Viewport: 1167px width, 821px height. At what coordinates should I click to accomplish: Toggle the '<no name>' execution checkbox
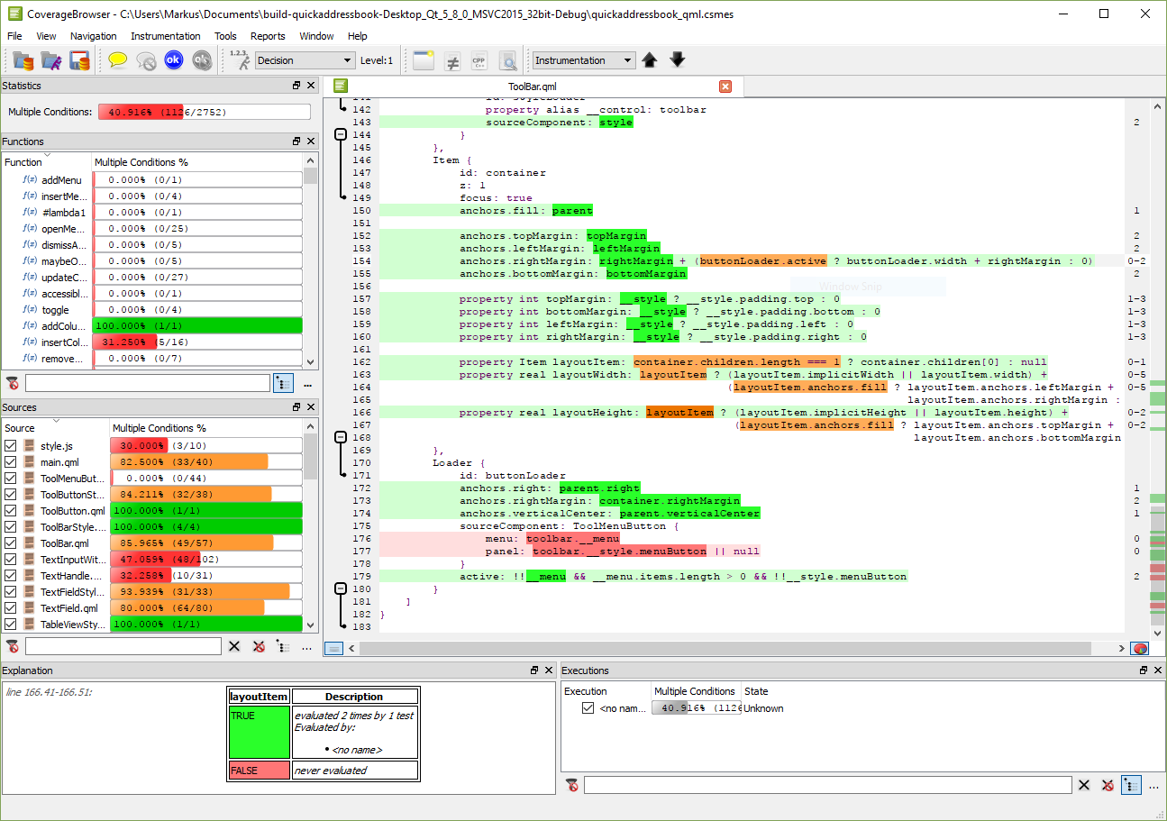click(x=588, y=708)
